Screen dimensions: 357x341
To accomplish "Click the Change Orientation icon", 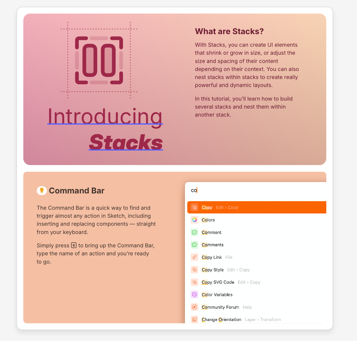I will tap(195, 319).
